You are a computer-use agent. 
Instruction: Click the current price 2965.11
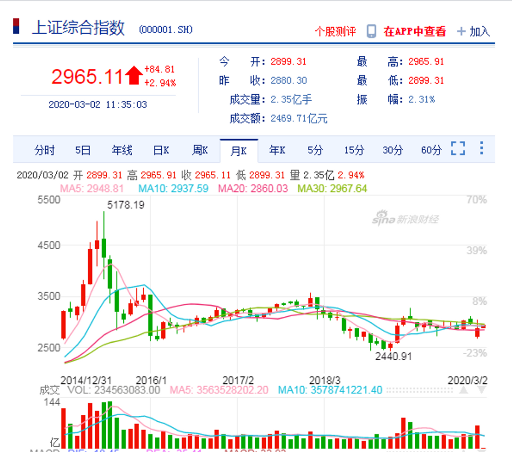87,77
